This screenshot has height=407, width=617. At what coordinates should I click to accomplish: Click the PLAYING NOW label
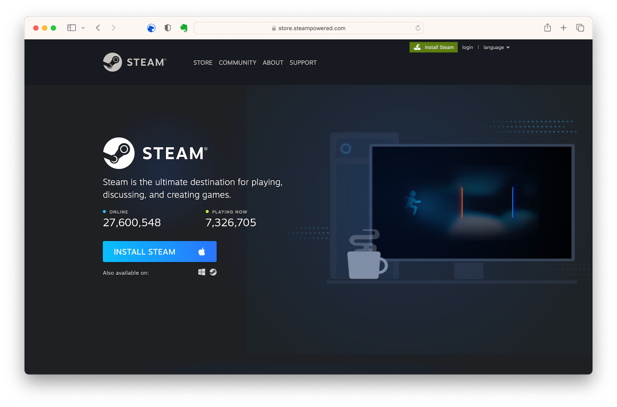(x=229, y=212)
